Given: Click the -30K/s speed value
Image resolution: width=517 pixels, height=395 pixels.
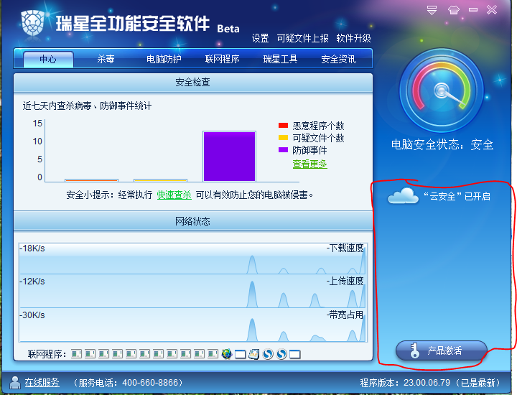Looking at the screenshot, I should click(32, 315).
